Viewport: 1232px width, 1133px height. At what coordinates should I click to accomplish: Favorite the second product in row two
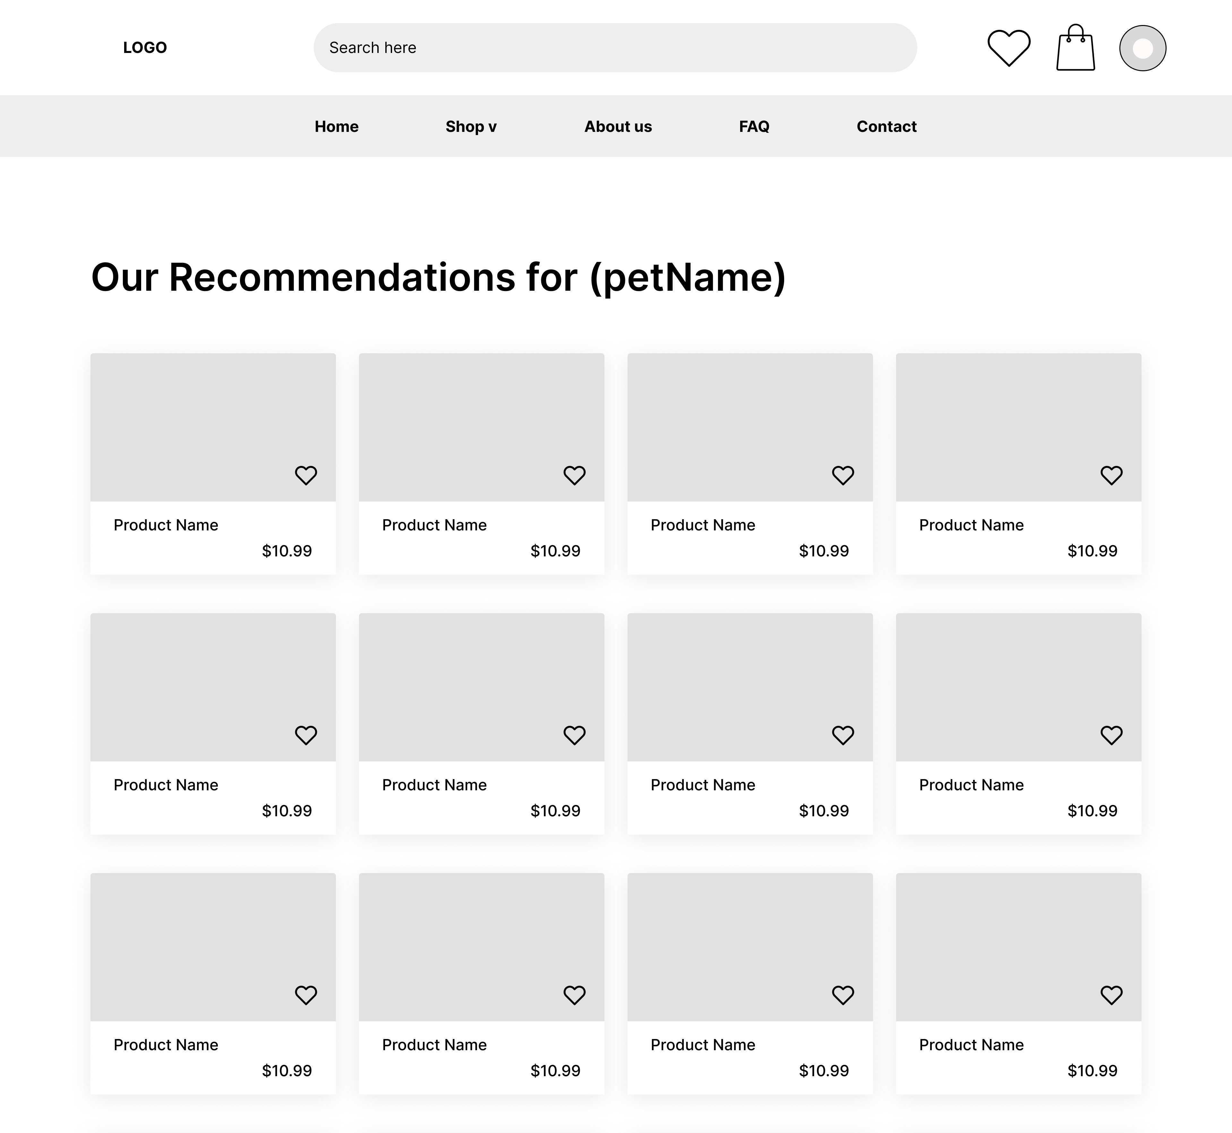click(574, 735)
